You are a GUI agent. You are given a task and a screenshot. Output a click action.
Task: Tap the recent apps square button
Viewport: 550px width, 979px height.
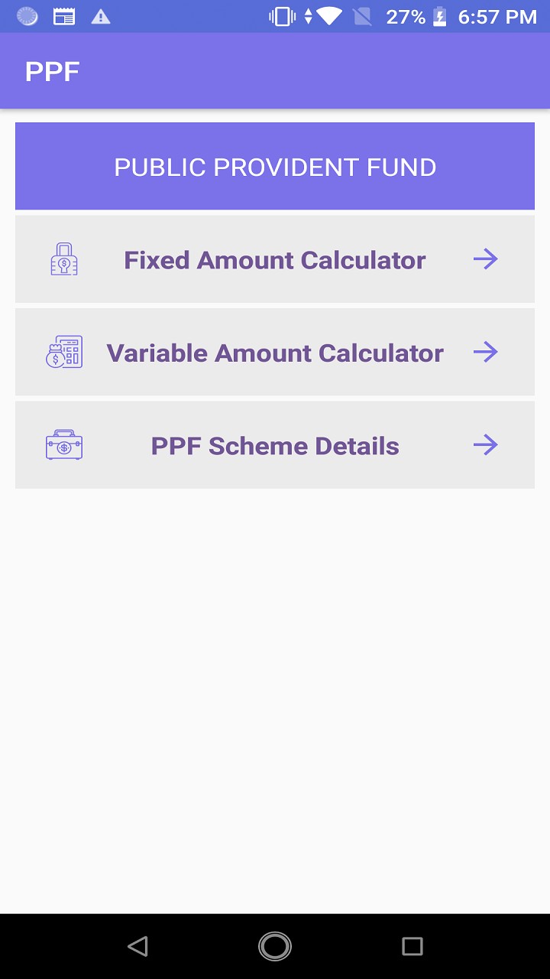pos(412,947)
